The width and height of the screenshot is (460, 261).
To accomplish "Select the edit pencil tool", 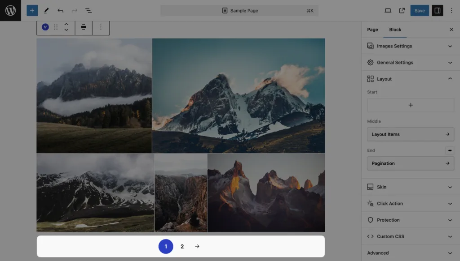I will (46, 11).
